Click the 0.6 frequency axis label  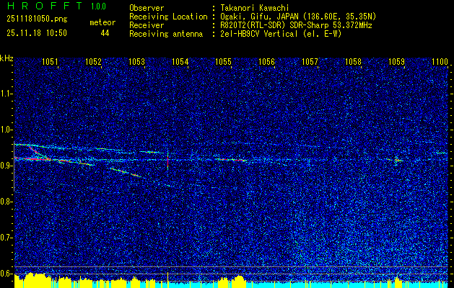pos(5,274)
